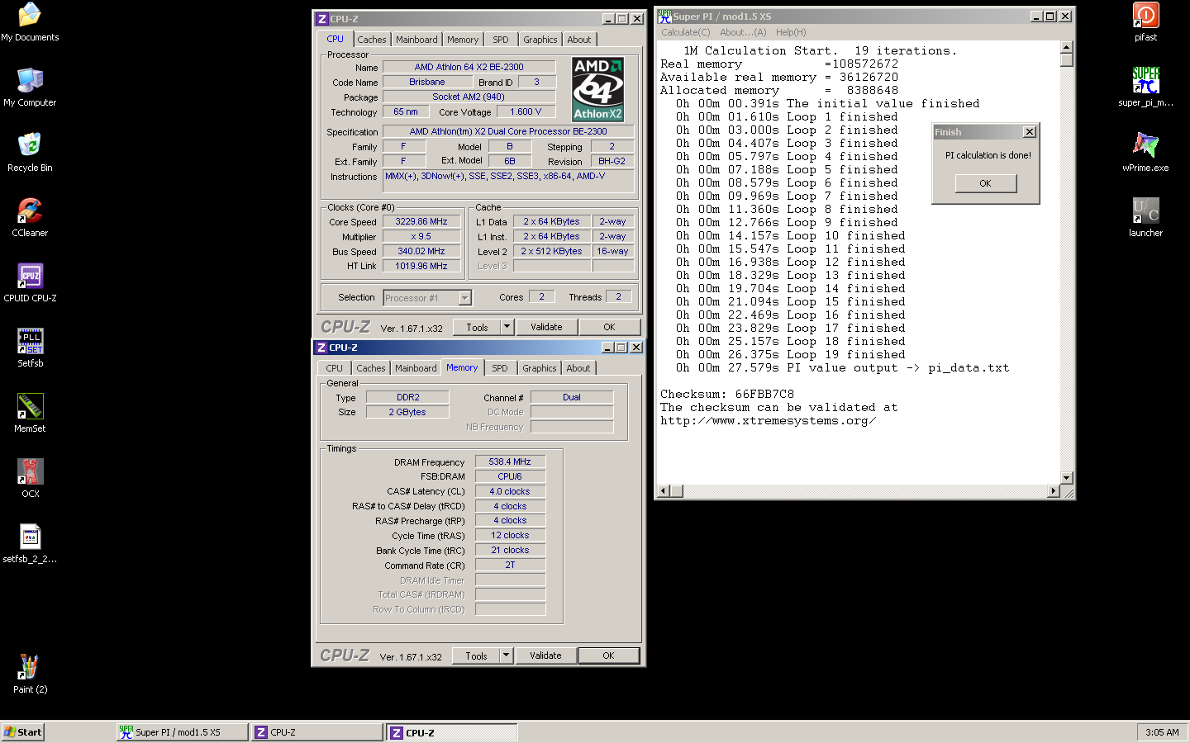Image resolution: width=1190 pixels, height=743 pixels.
Task: Click the 3:05 AM system clock
Action: [1162, 732]
